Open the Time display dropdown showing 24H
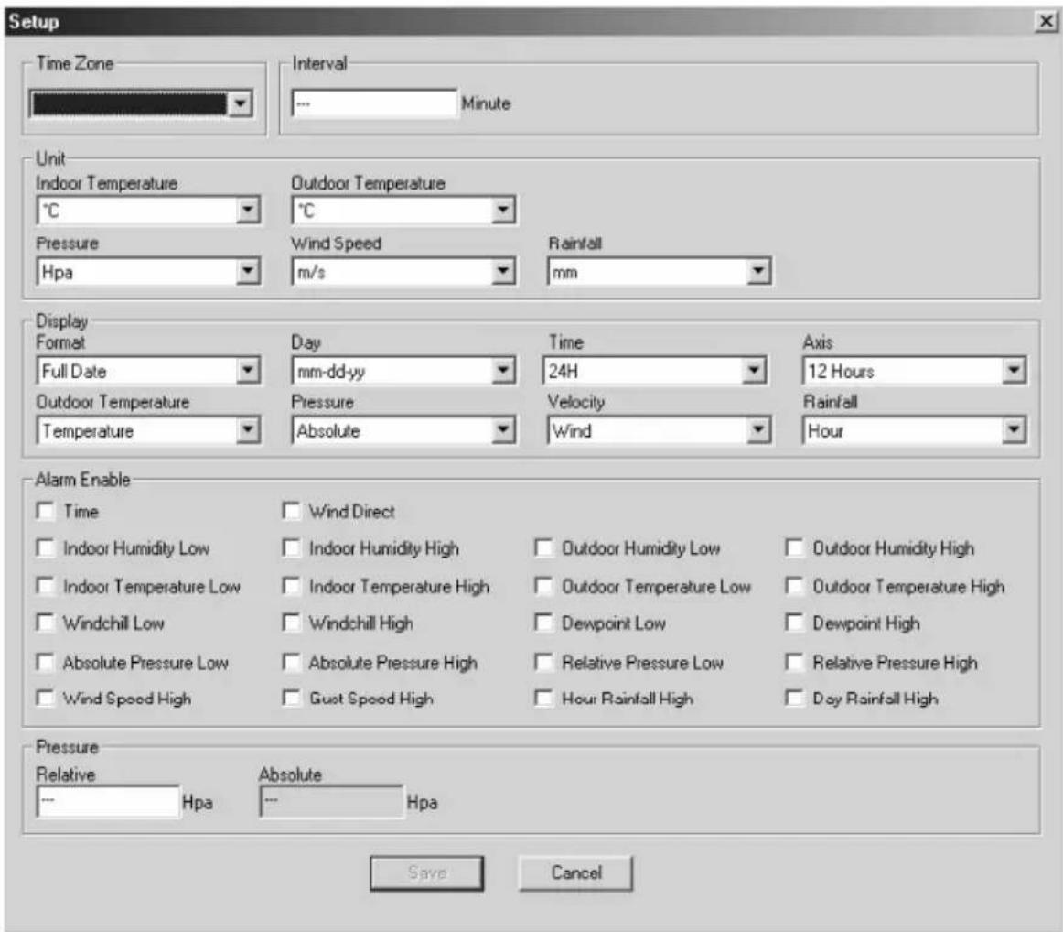 coord(756,370)
